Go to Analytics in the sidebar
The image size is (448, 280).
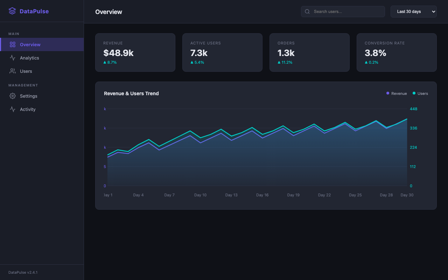point(42,58)
